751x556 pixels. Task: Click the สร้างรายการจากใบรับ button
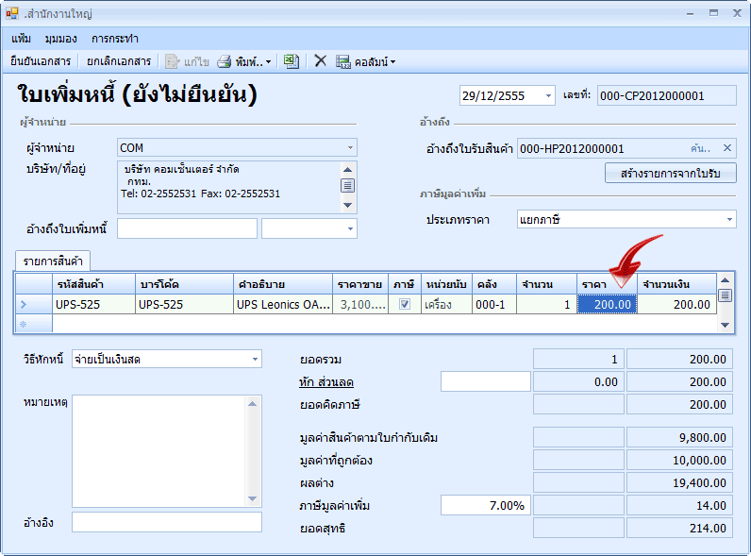670,174
